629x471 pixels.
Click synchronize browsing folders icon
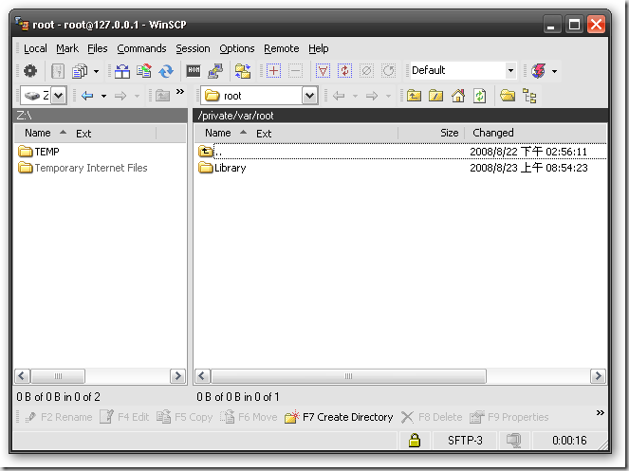click(x=243, y=71)
